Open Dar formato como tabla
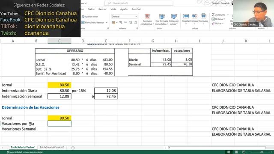 click(x=162, y=19)
